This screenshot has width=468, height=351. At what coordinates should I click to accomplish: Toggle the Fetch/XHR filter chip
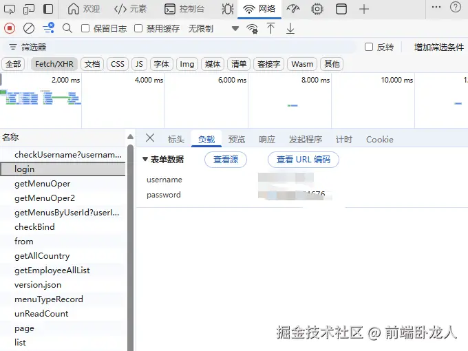54,64
